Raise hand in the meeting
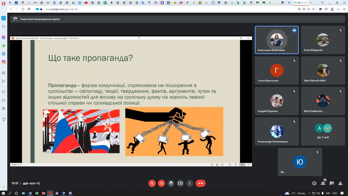The width and height of the screenshot is (348, 196). point(171,183)
